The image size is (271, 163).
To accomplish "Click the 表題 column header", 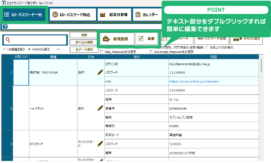I will point(53,57).
